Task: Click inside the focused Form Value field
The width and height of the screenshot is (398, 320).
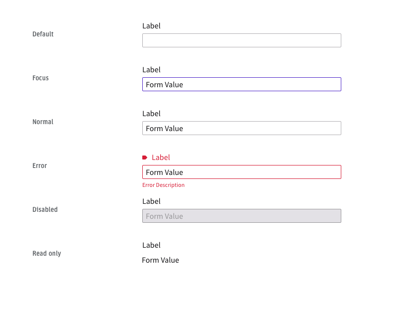Action: tap(241, 84)
